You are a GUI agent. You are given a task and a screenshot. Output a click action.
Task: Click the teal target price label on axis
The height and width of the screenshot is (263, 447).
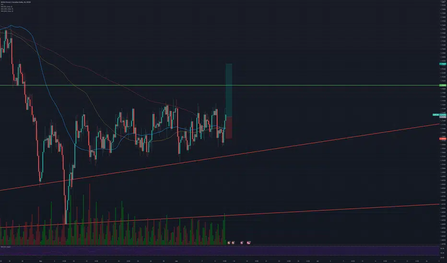point(443,64)
